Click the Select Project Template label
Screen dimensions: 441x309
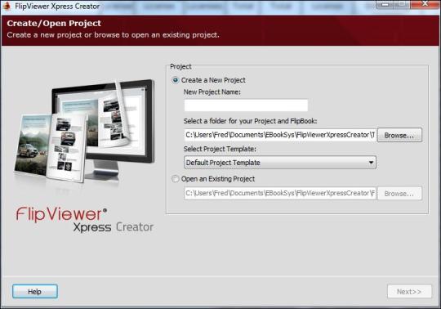[220, 149]
